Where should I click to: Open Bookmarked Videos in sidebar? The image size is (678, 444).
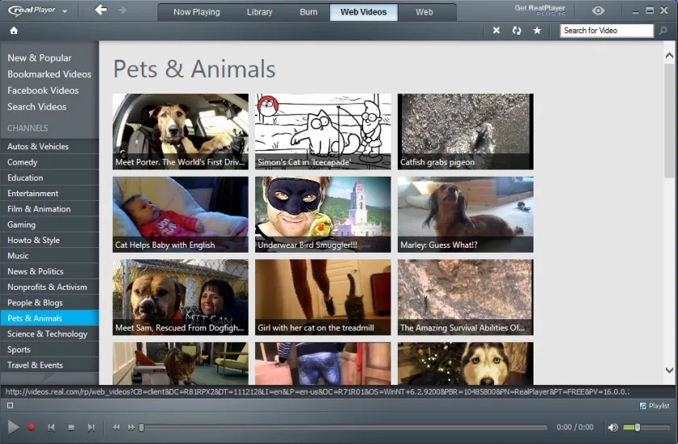(x=49, y=74)
